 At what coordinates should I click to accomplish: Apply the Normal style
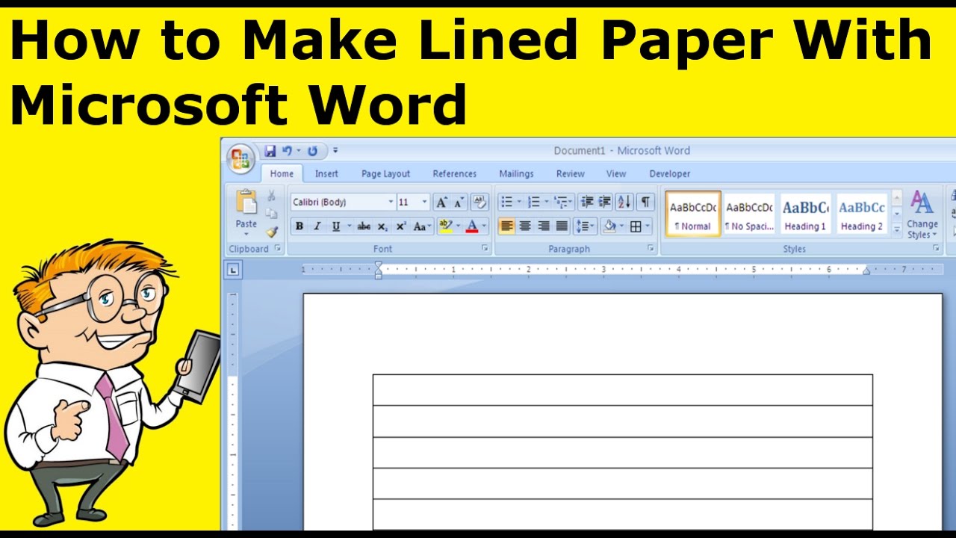tap(693, 215)
